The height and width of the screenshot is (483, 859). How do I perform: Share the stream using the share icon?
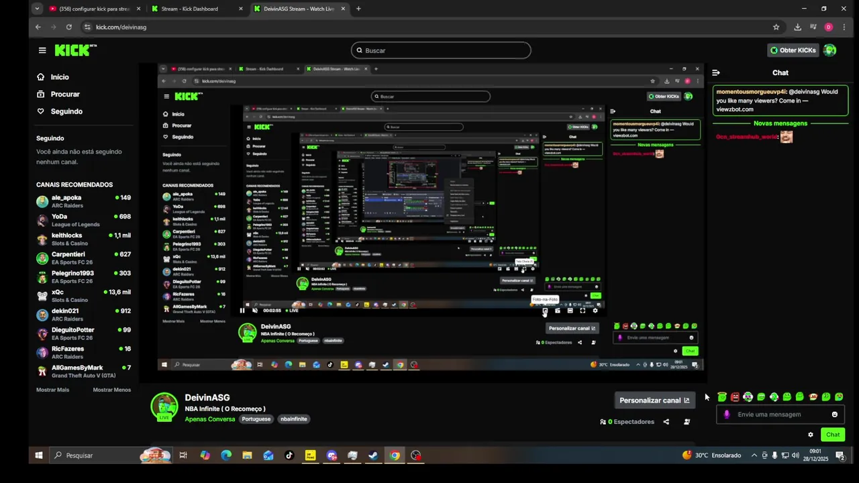[666, 422]
